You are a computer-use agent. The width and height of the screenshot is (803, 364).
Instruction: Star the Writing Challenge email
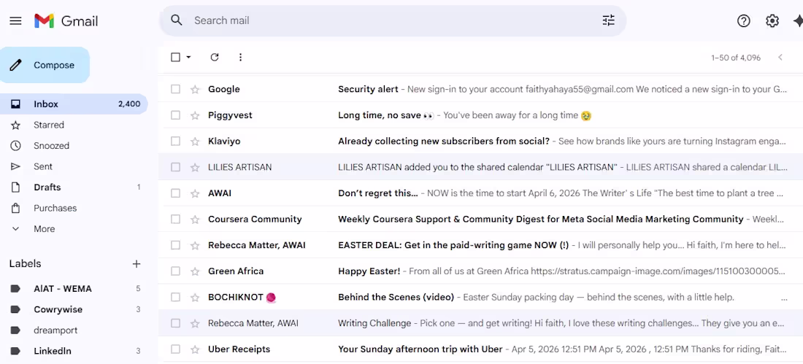(x=195, y=324)
